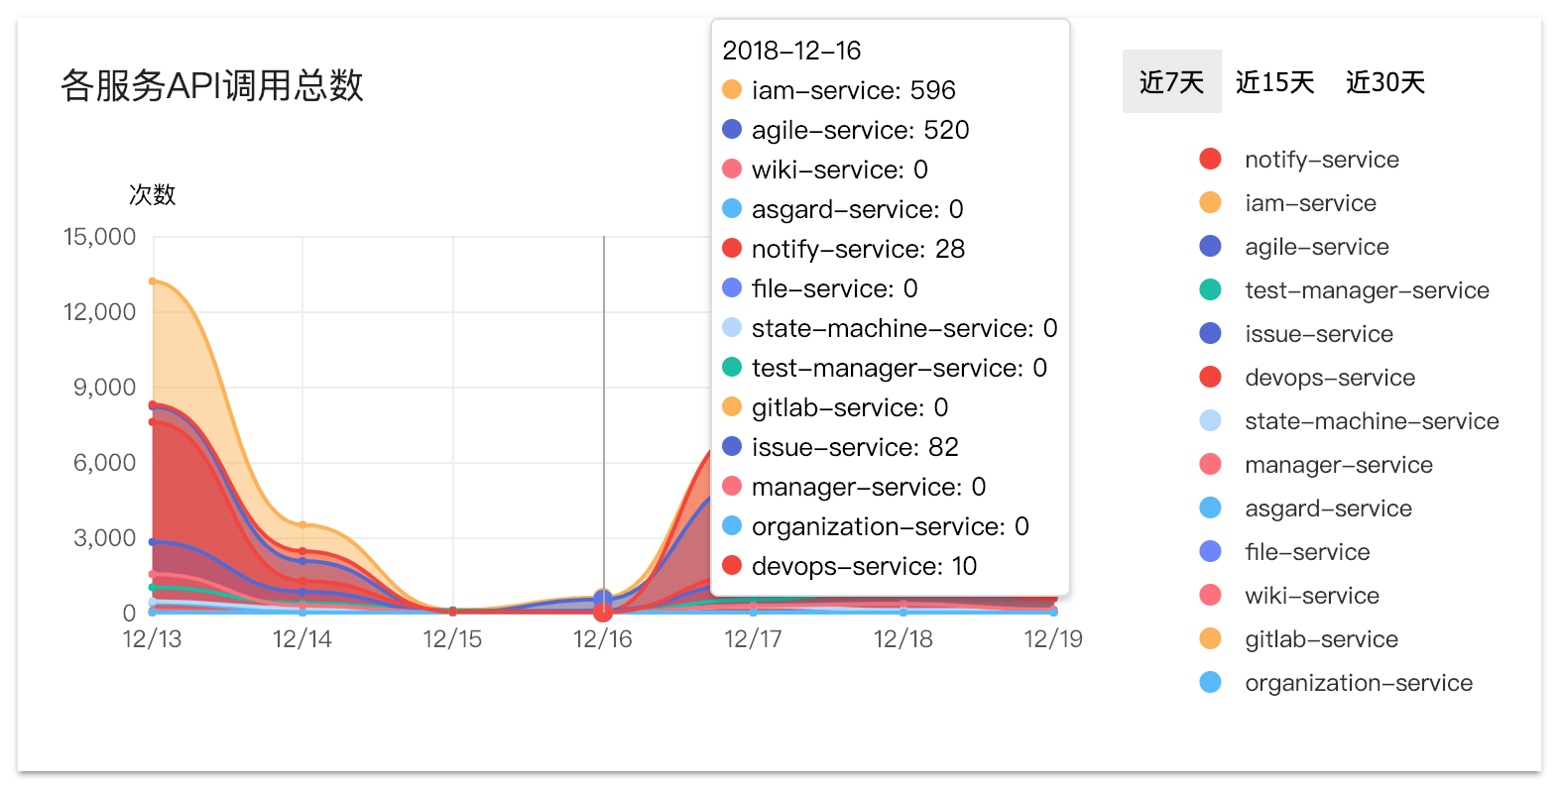
Task: Click the 12/13 x-axis date label
Action: (152, 639)
